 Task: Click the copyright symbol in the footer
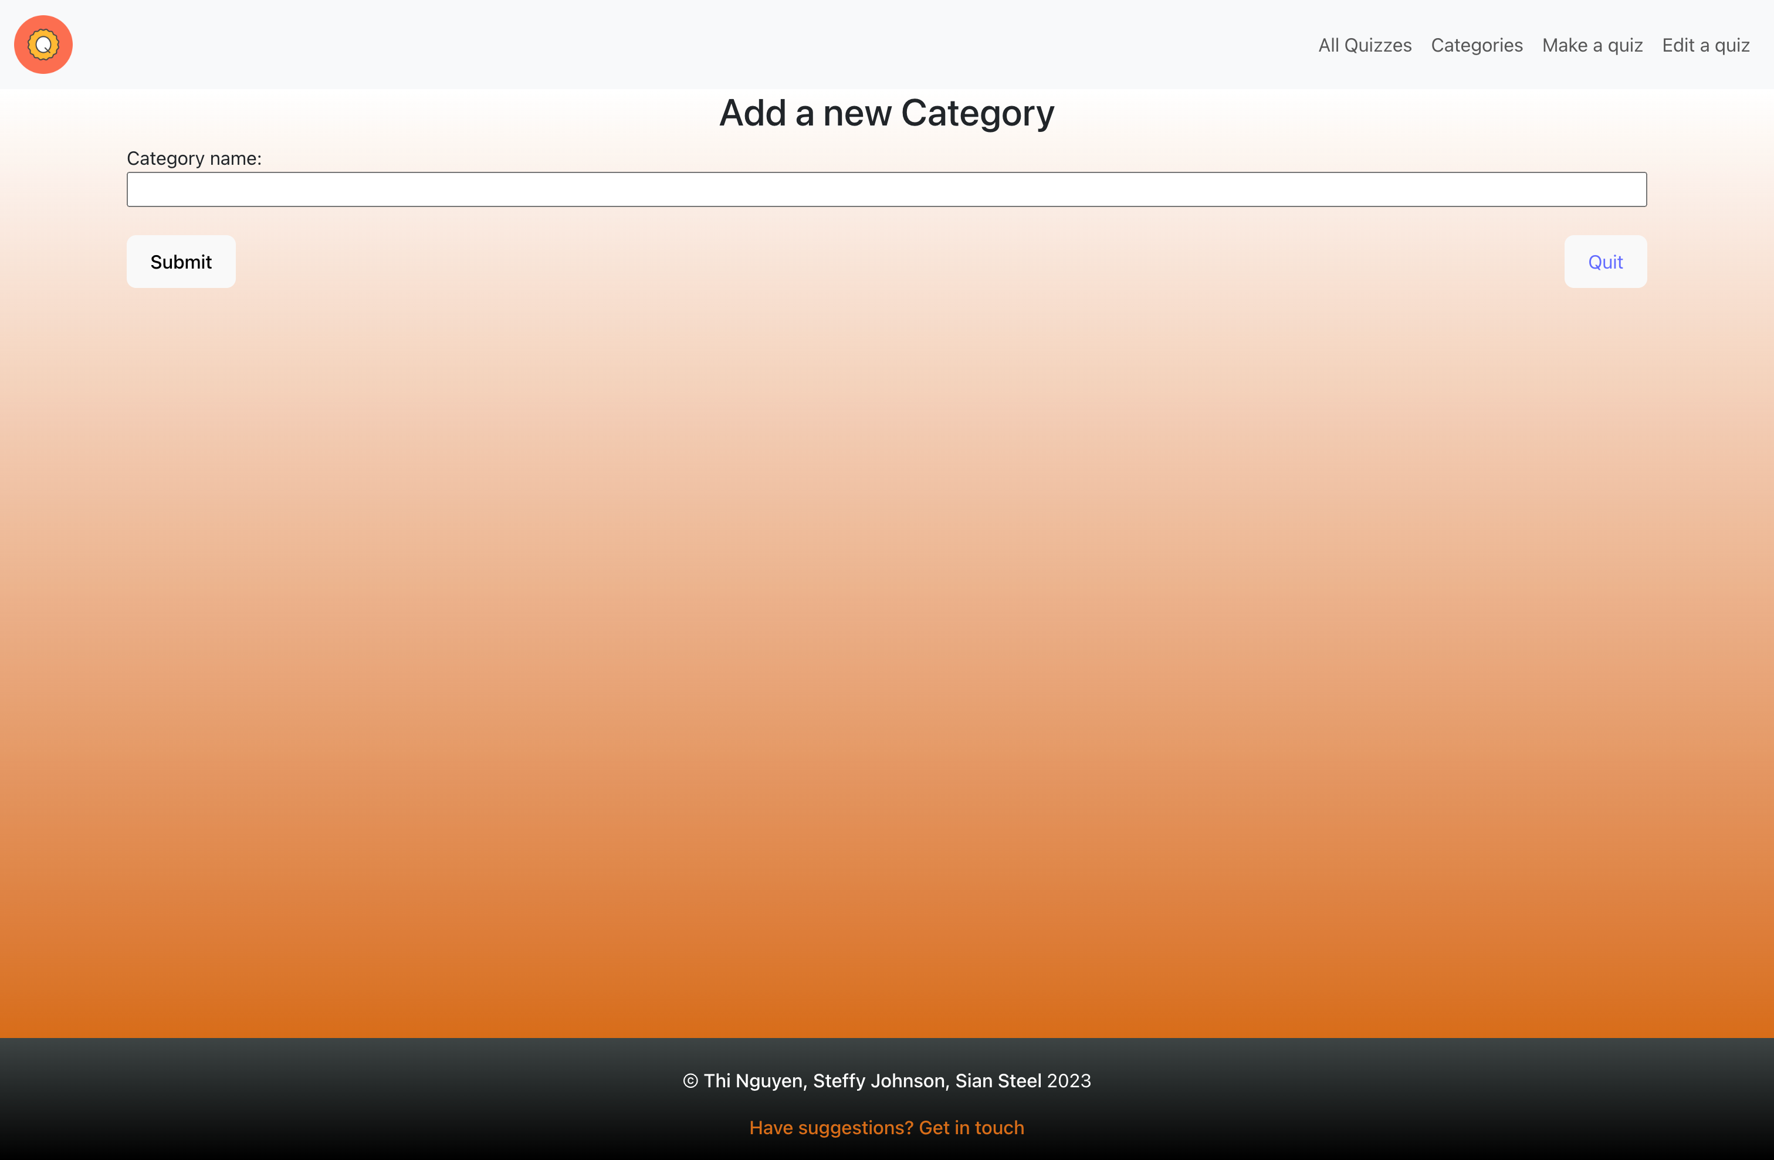click(x=690, y=1081)
